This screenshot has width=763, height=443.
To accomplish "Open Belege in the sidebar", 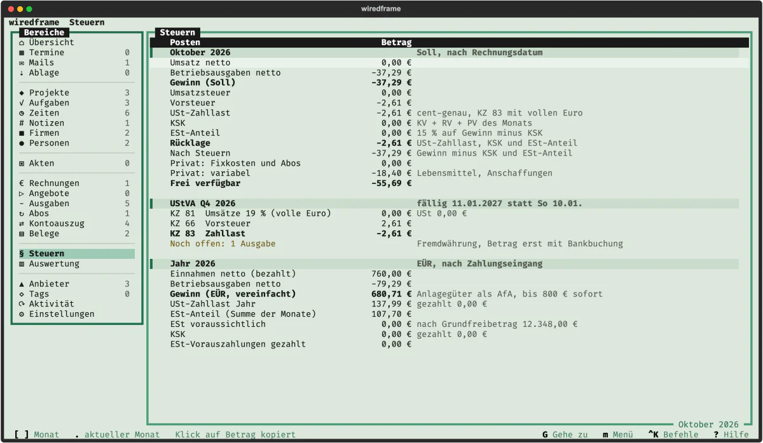I will [76, 234].
